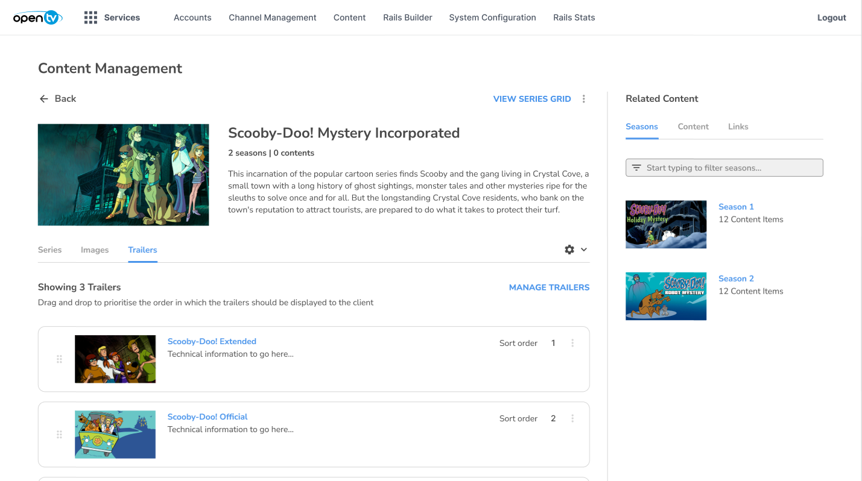The width and height of the screenshot is (862, 481).
Task: Open Channel Management in the top navigation
Action: pyautogui.click(x=273, y=17)
